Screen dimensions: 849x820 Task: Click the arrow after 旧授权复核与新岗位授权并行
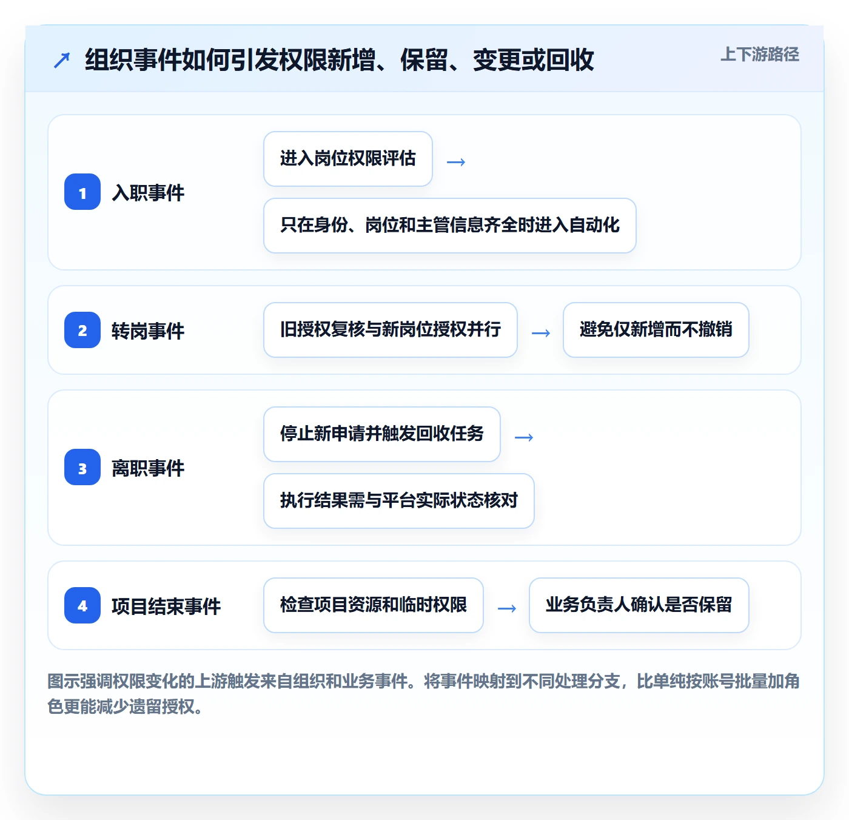point(541,333)
